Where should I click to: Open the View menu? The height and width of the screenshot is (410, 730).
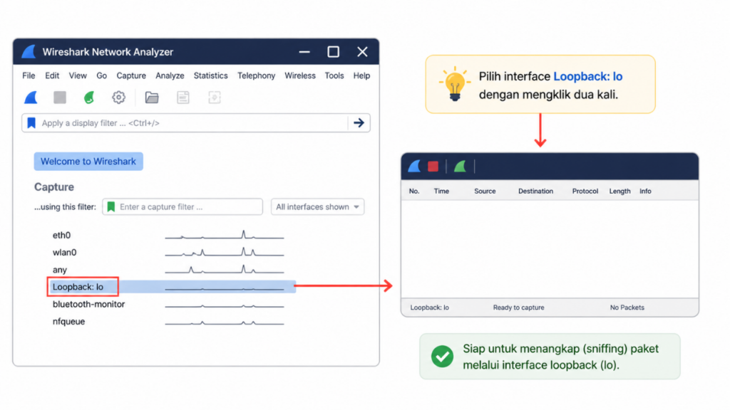[78, 75]
